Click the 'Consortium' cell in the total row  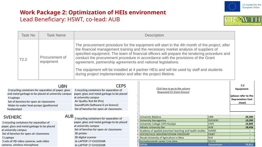tap(219, 145)
